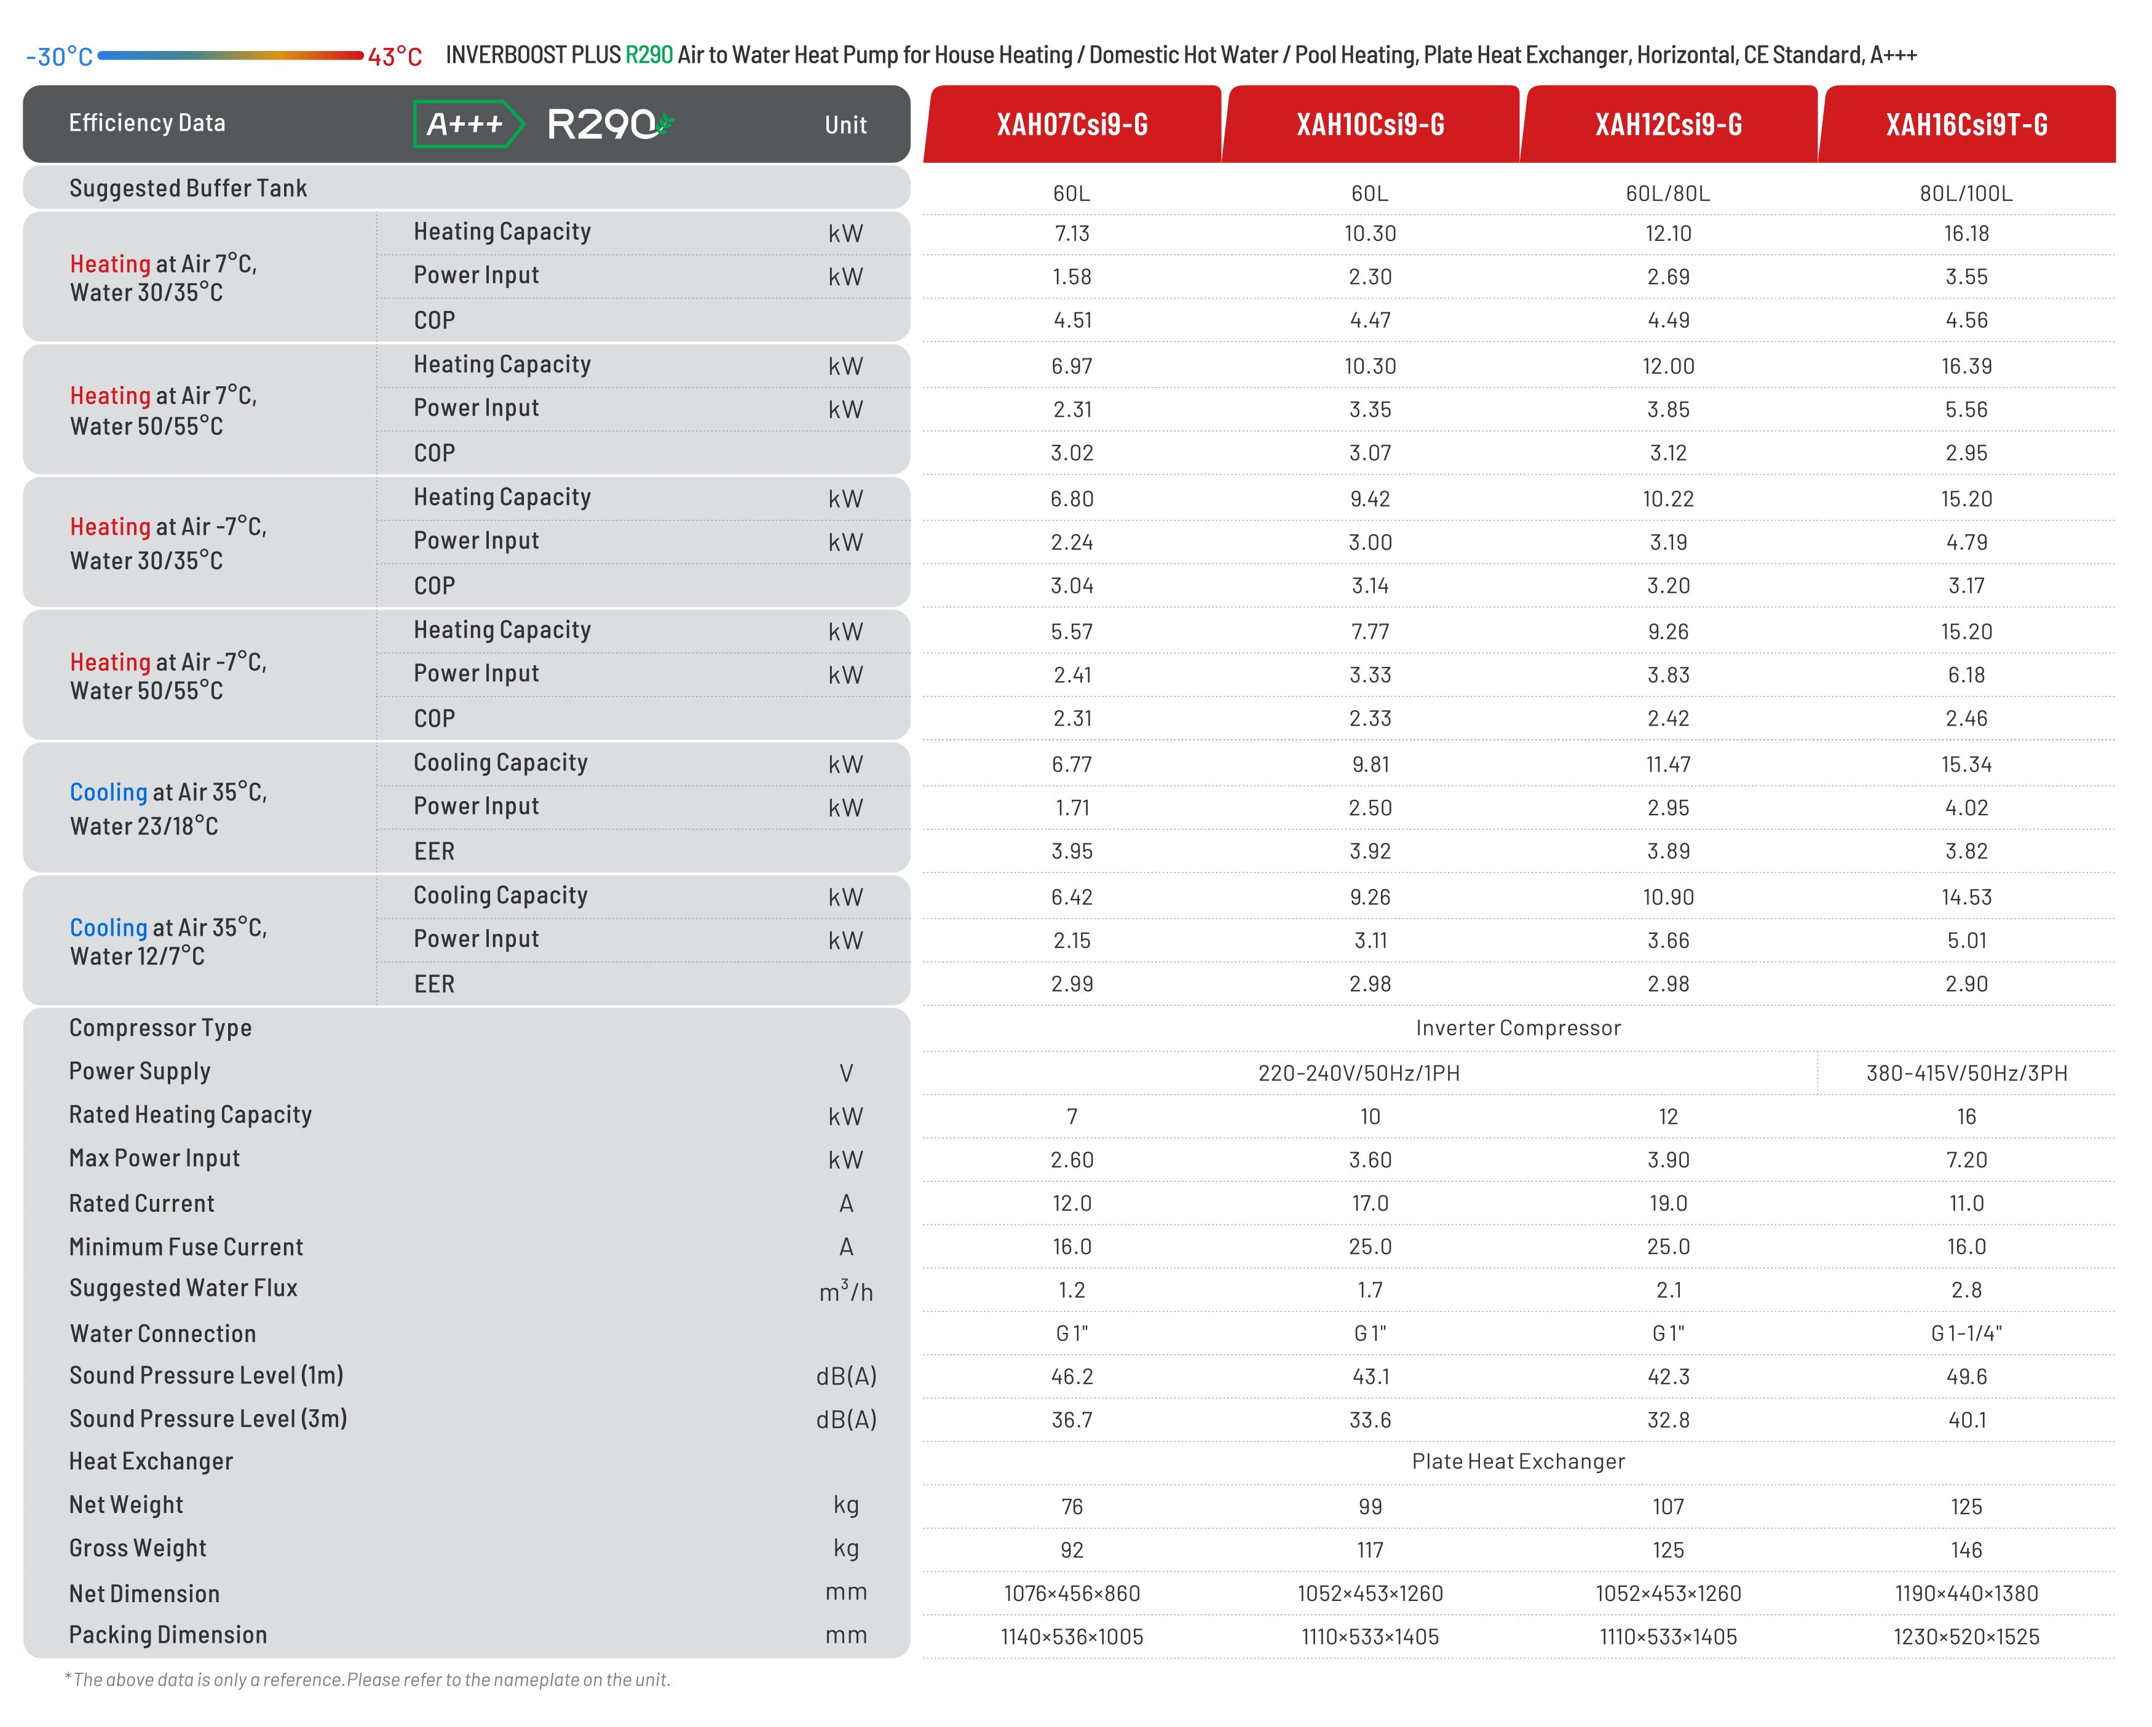Click the "-30°C" temperature label
This screenshot has height=1727, width=2152.
pos(59,57)
